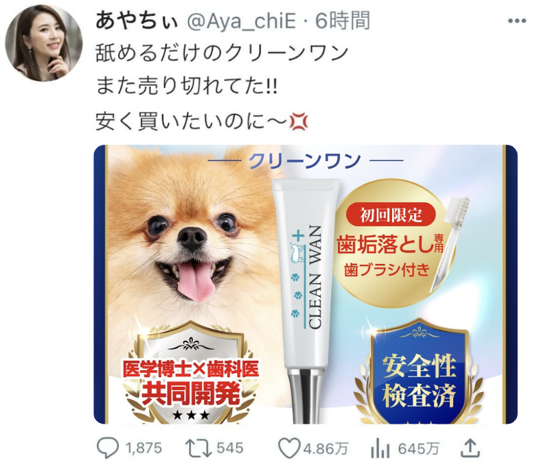537x469 pixels.
Task: Tap the retweet arrows icon
Action: (x=198, y=448)
